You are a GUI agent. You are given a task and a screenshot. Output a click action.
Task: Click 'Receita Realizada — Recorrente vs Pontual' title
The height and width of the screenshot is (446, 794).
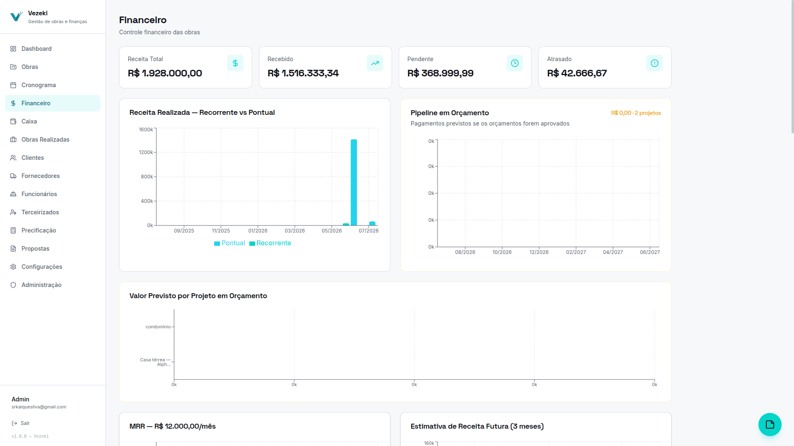pyautogui.click(x=202, y=112)
